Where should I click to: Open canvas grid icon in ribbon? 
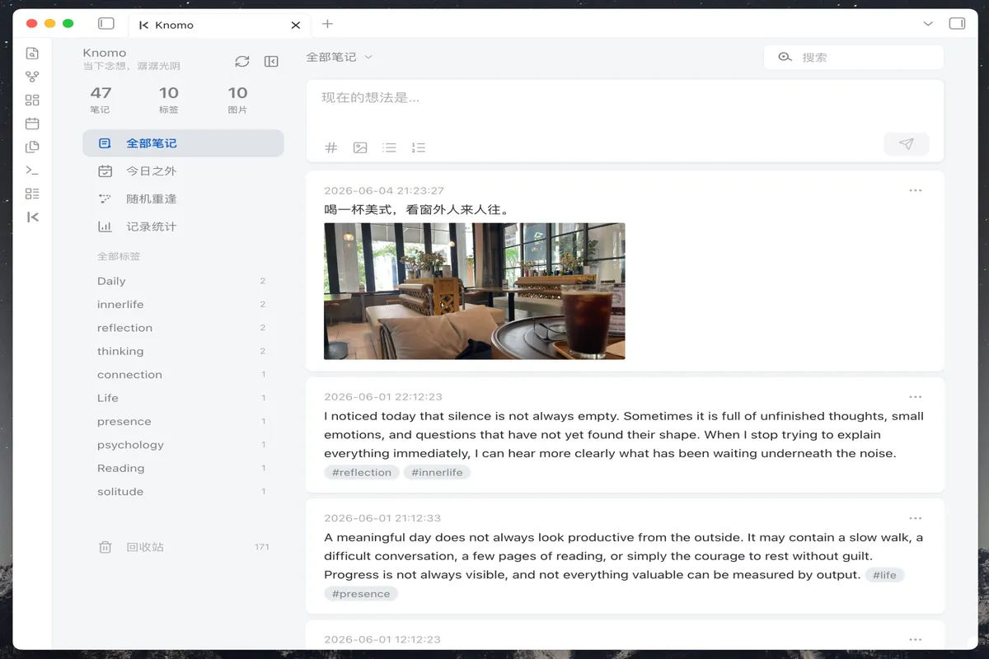tap(32, 100)
